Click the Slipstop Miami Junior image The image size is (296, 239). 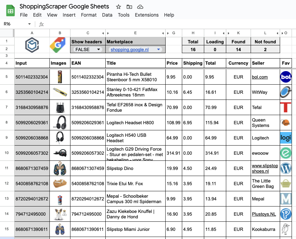(x=60, y=229)
